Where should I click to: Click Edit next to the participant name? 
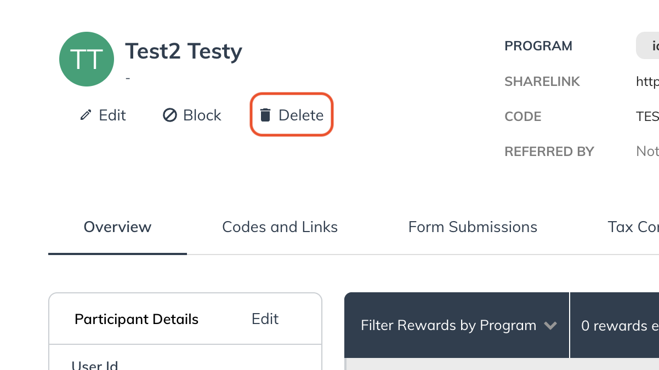click(103, 115)
